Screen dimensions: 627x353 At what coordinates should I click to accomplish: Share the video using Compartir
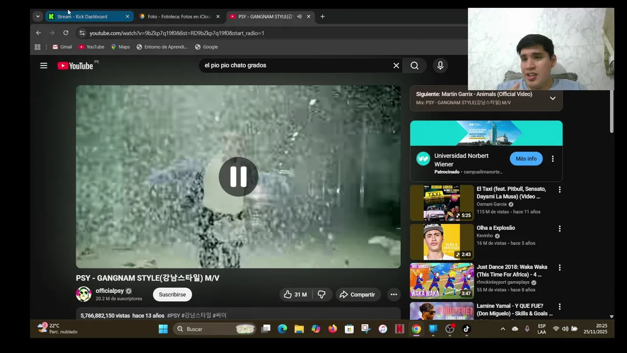click(x=358, y=295)
